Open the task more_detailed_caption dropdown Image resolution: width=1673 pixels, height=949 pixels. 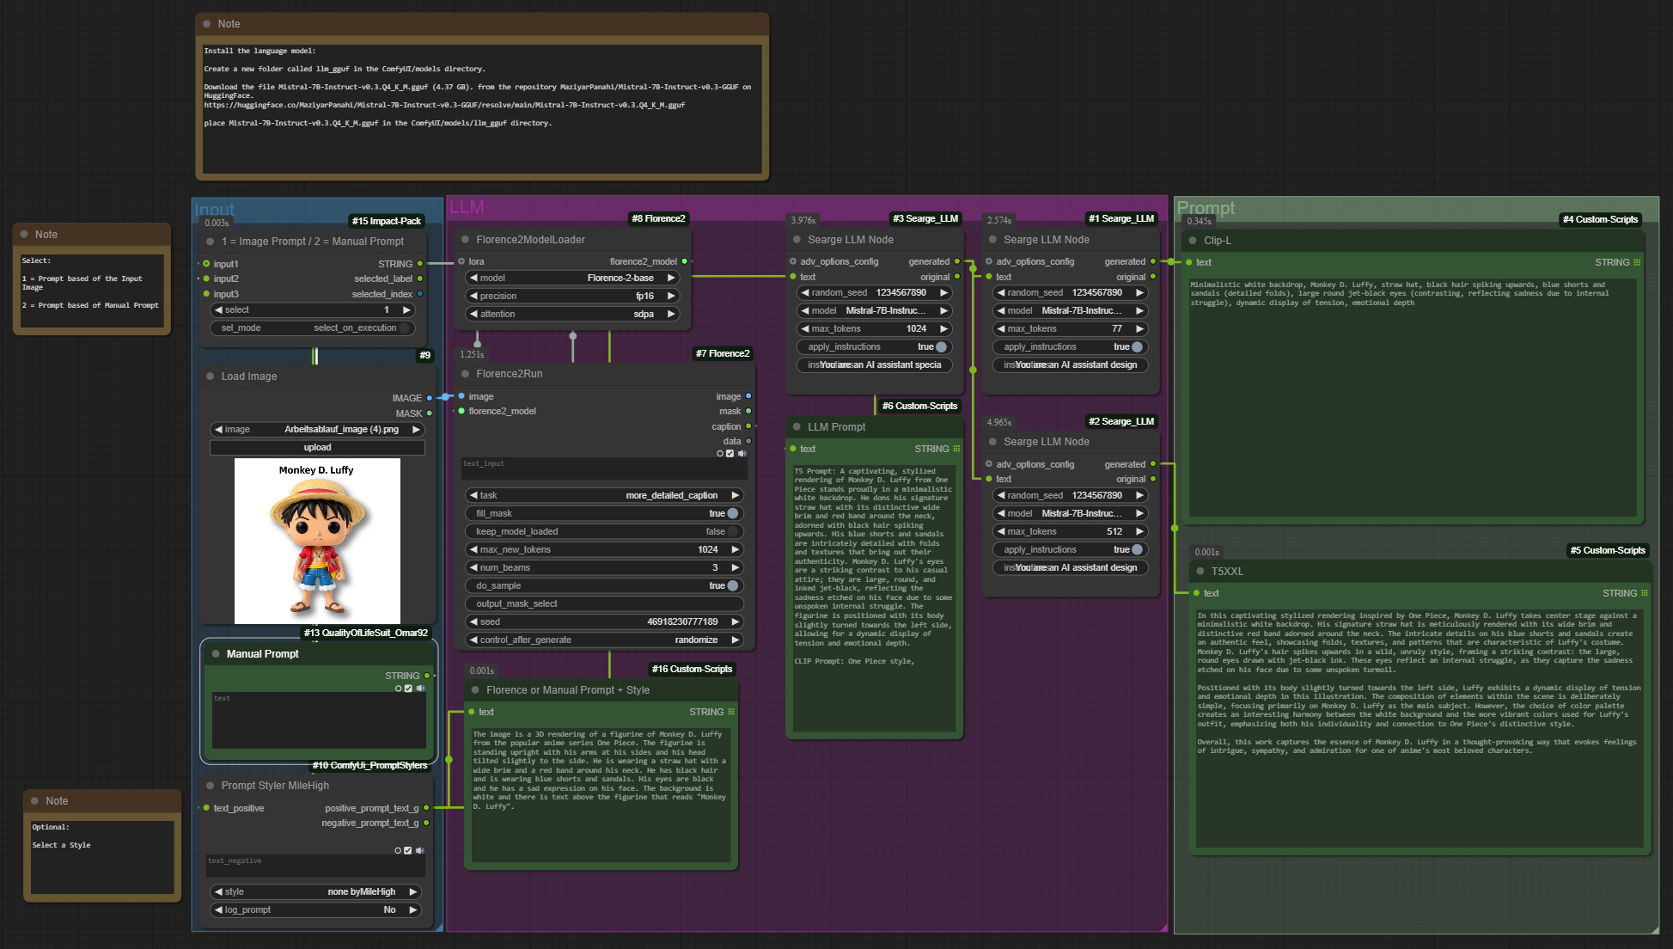(x=605, y=495)
